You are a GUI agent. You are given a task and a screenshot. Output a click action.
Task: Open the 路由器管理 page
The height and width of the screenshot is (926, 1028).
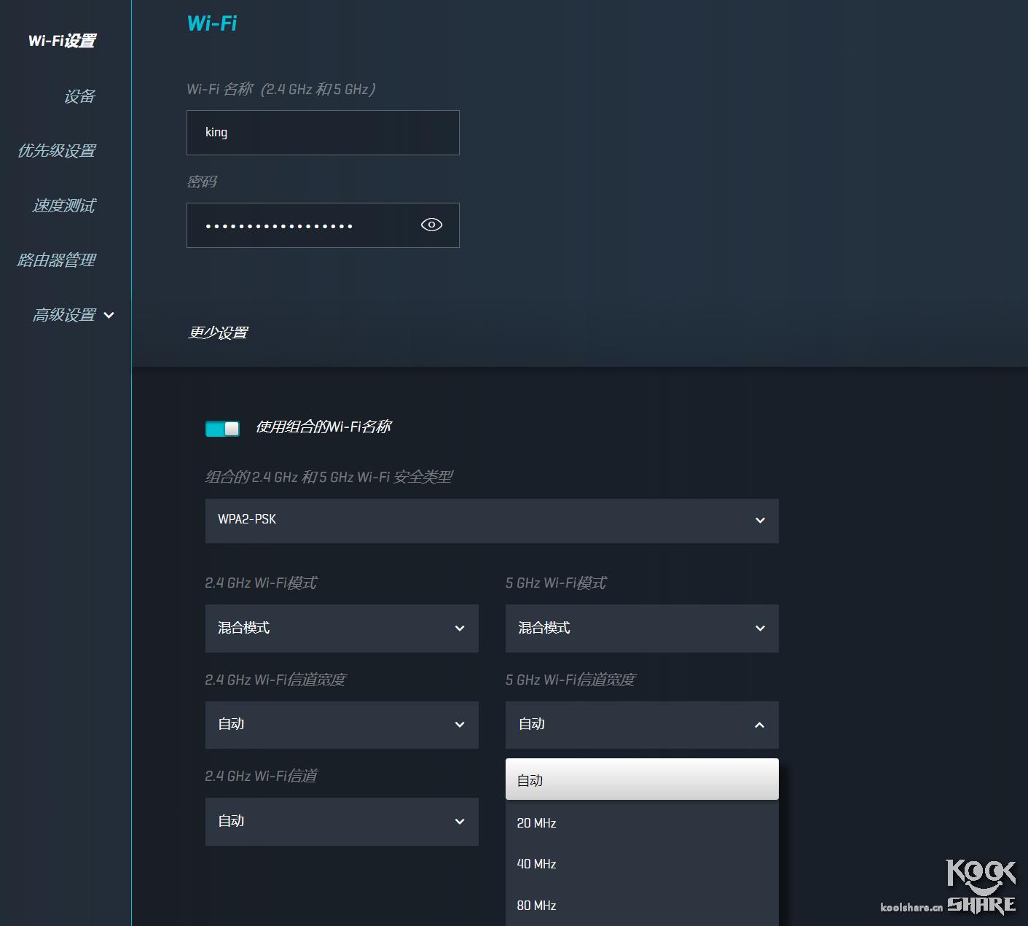[57, 260]
